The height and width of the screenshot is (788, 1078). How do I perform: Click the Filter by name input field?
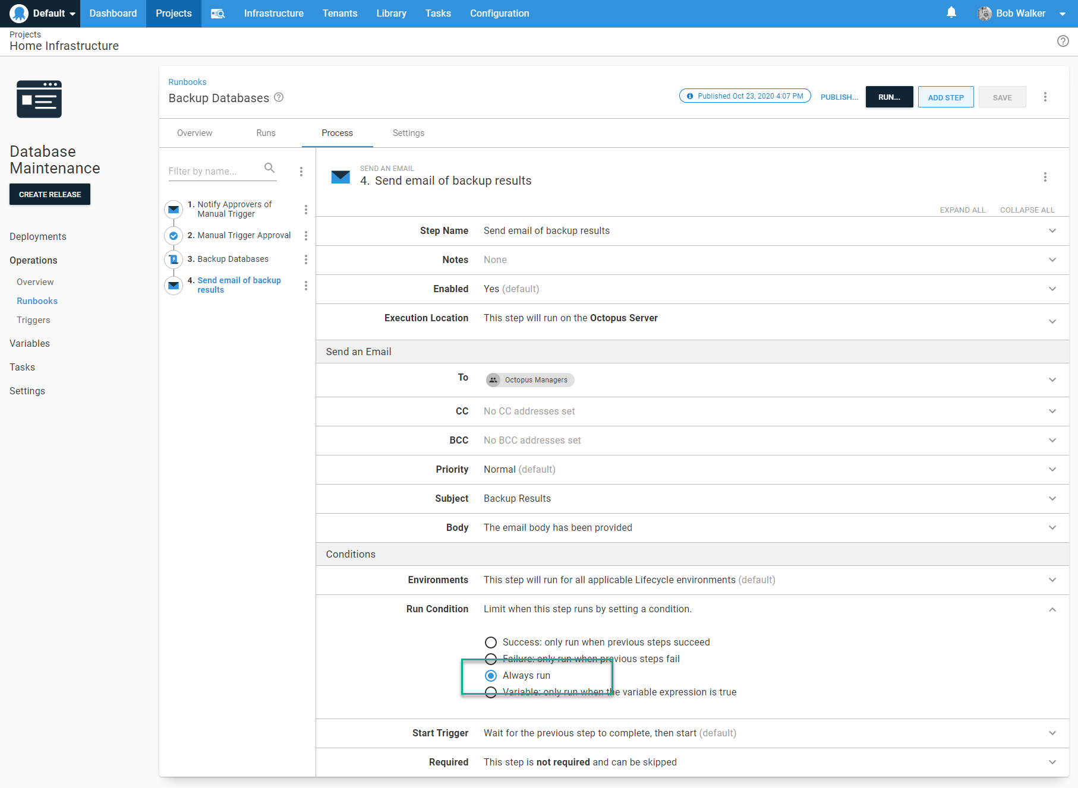(214, 171)
